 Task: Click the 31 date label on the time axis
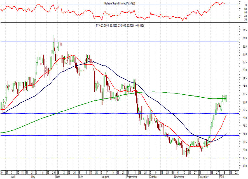click(102, 173)
